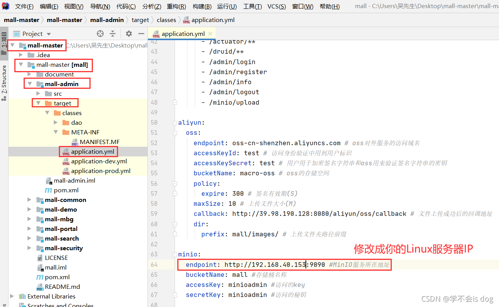This screenshot has height=307, width=499.
Task: Click target in the breadcrumb navigation bar
Action: [140, 20]
